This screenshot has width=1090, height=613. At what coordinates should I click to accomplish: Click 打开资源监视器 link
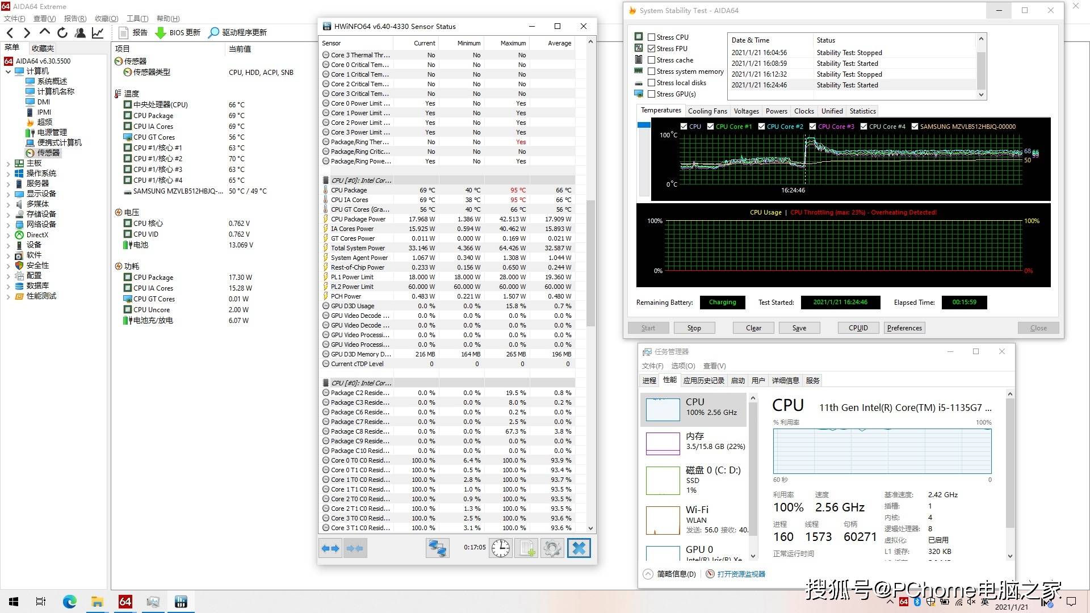(x=741, y=574)
